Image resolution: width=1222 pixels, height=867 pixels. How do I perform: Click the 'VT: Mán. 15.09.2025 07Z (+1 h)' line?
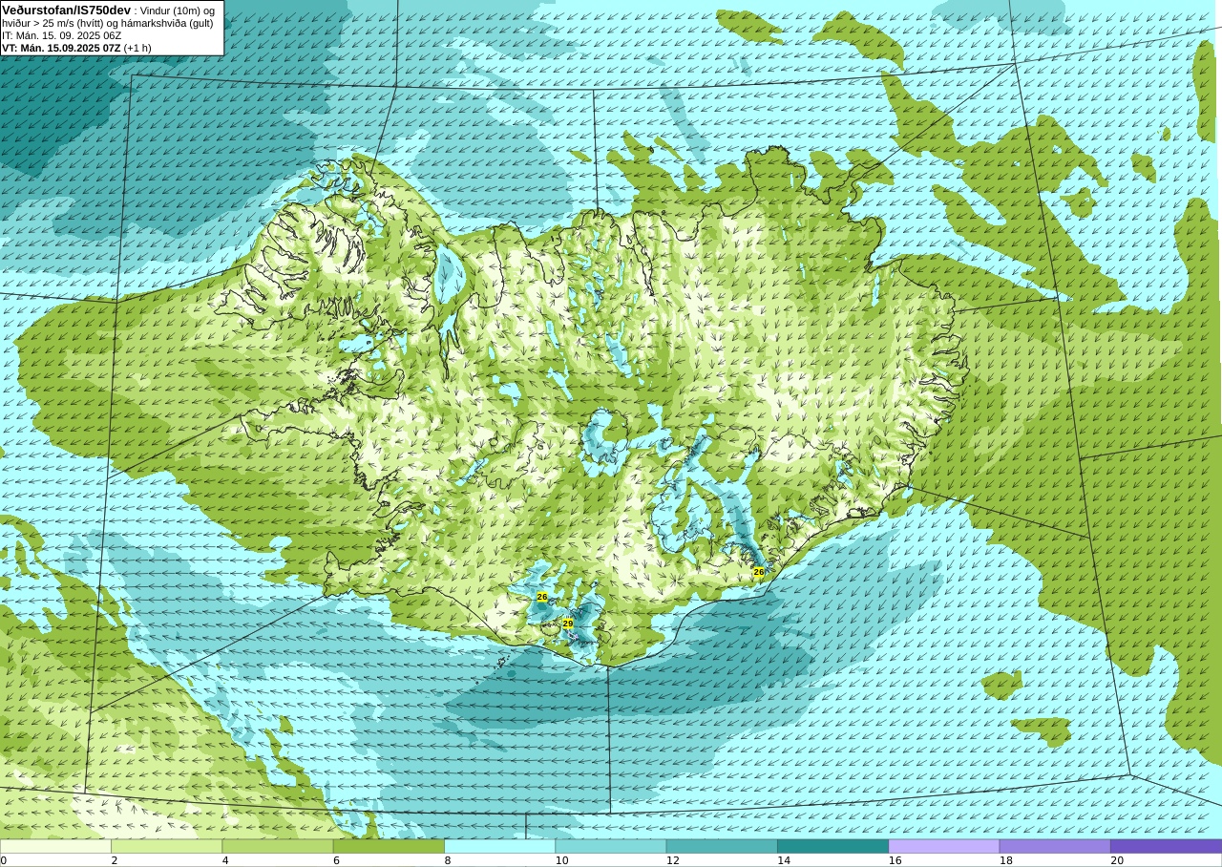click(x=76, y=48)
